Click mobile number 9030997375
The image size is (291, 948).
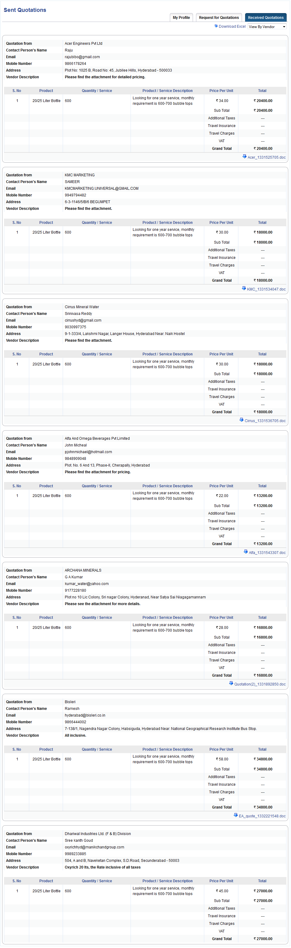(x=75, y=327)
